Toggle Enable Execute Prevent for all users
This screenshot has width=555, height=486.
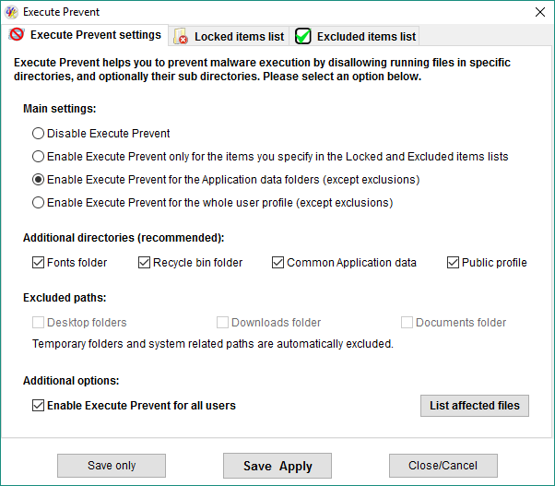(x=38, y=405)
